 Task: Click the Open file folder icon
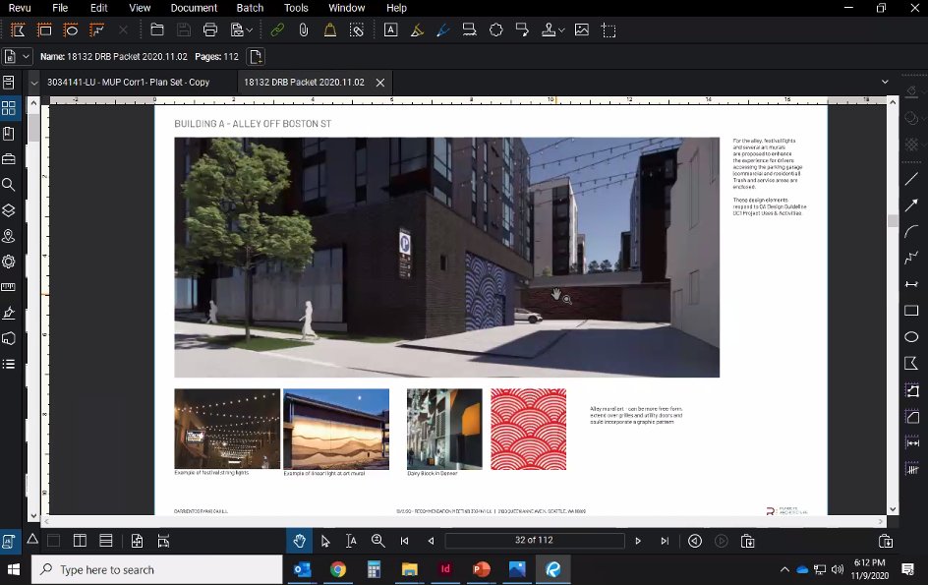point(157,29)
